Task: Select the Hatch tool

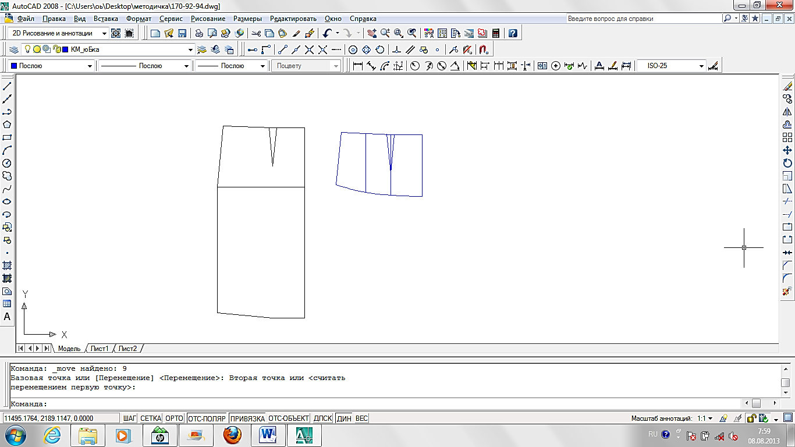Action: pyautogui.click(x=7, y=265)
